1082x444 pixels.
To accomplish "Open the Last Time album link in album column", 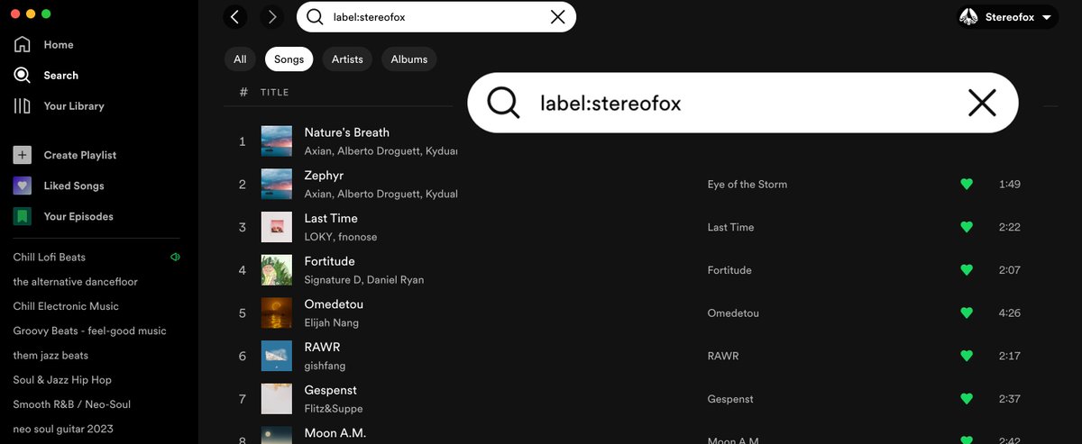I will pyautogui.click(x=730, y=227).
